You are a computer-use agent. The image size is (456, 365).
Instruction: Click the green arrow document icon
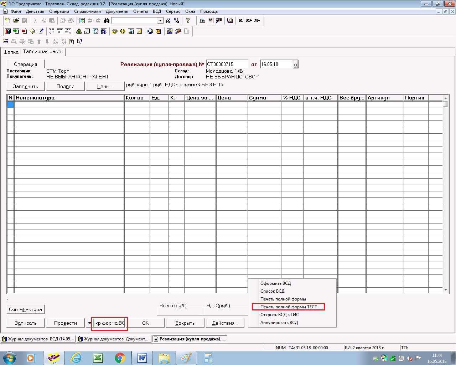pyautogui.click(x=16, y=31)
